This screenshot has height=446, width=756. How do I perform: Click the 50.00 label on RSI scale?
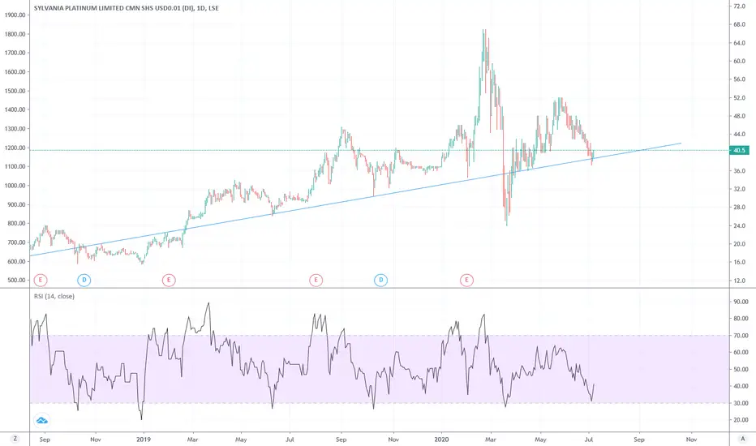[741, 369]
